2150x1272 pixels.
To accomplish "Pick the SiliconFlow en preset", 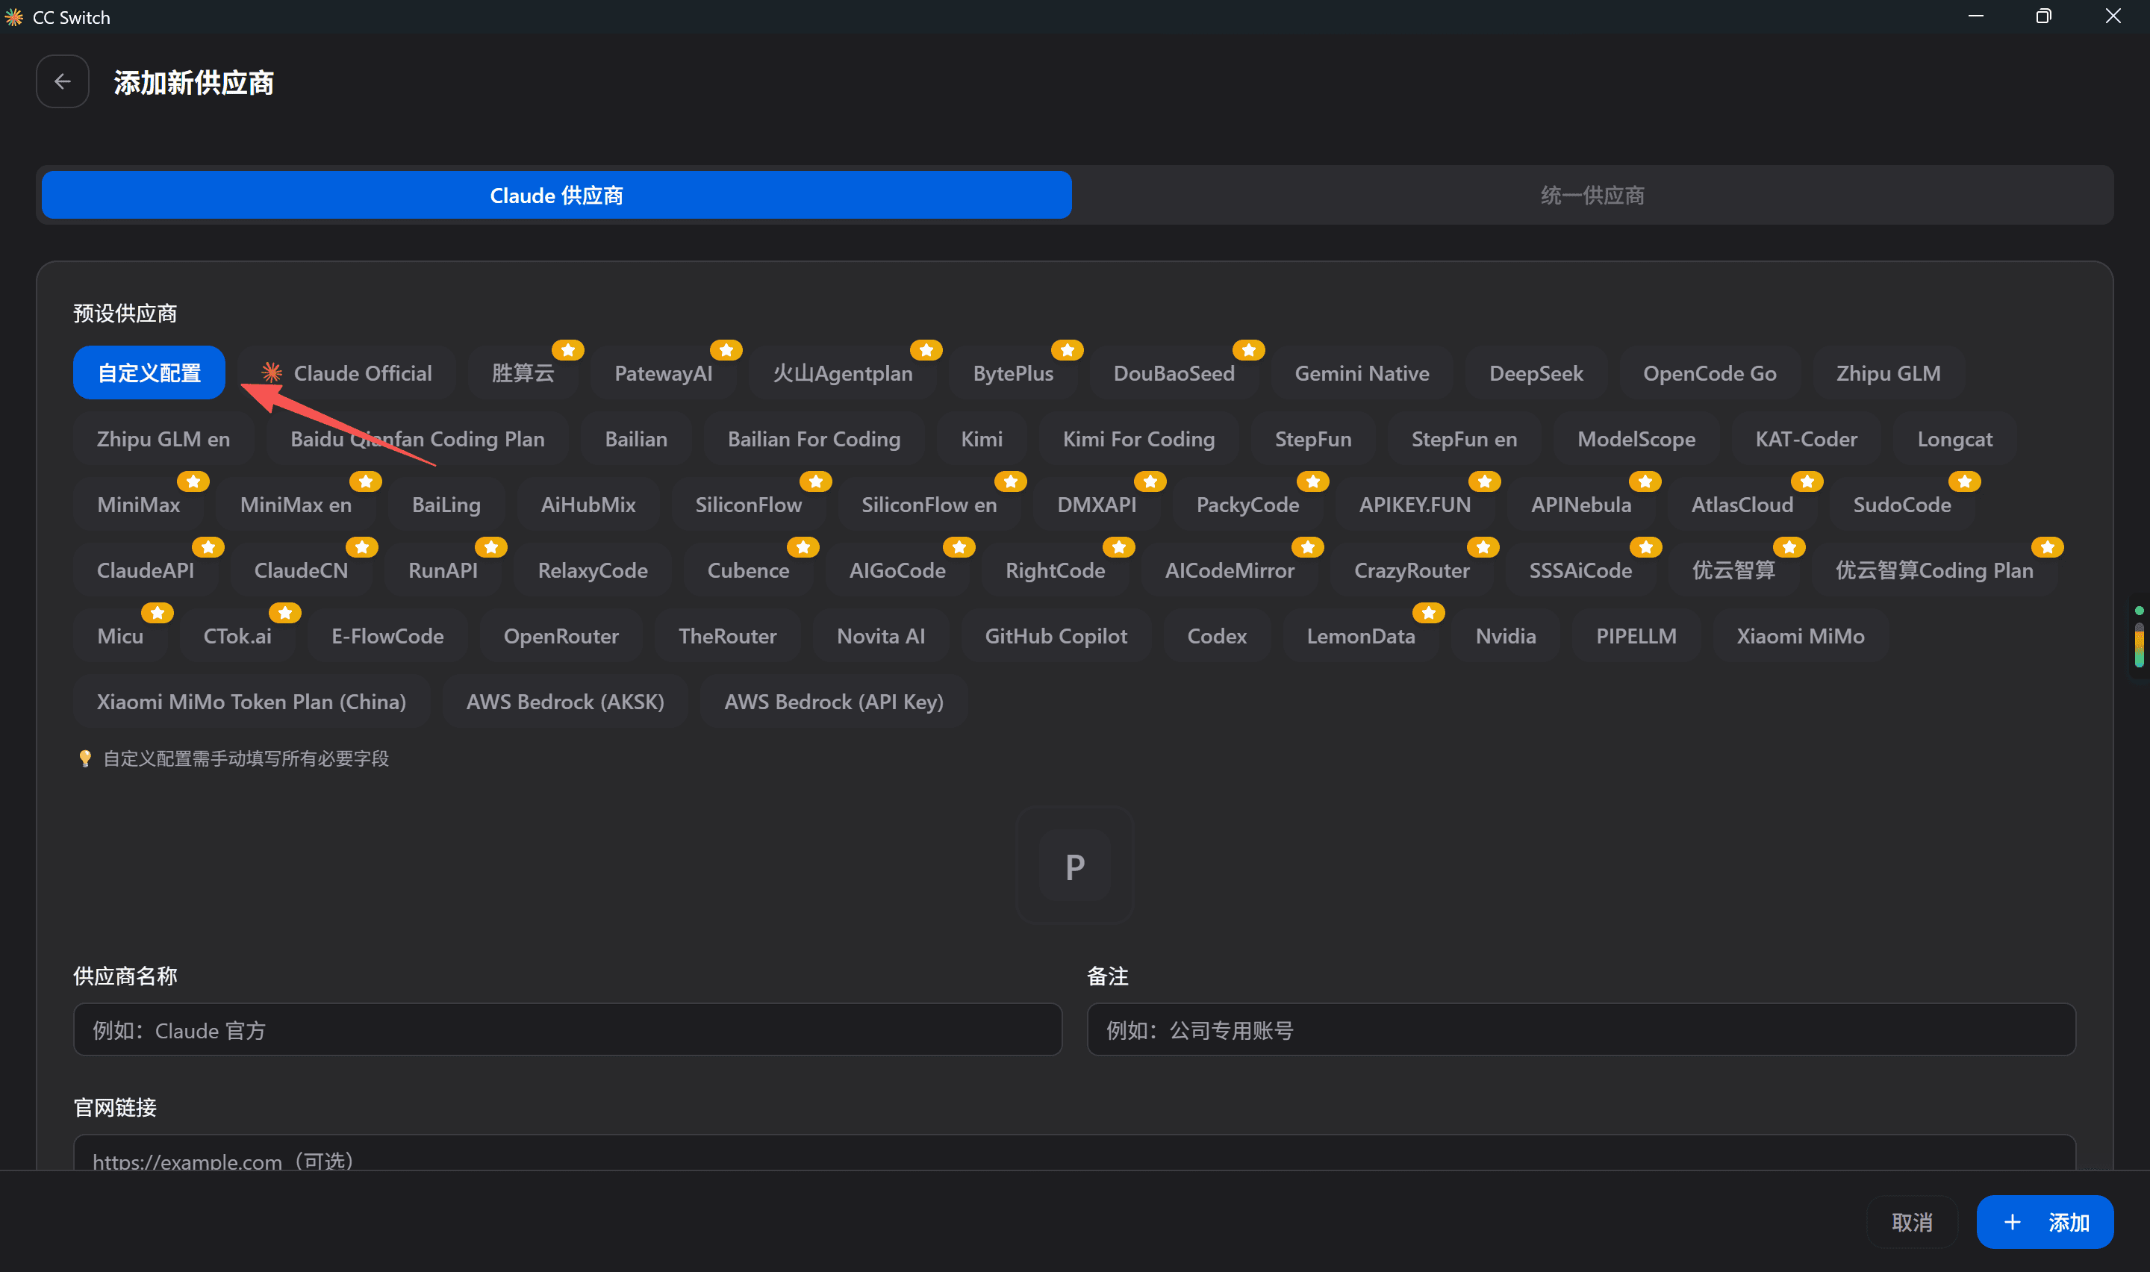I will [929, 505].
